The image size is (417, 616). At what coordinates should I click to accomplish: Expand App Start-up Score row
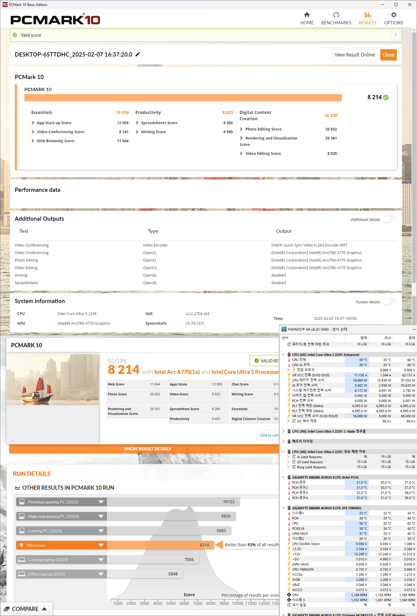coord(33,123)
